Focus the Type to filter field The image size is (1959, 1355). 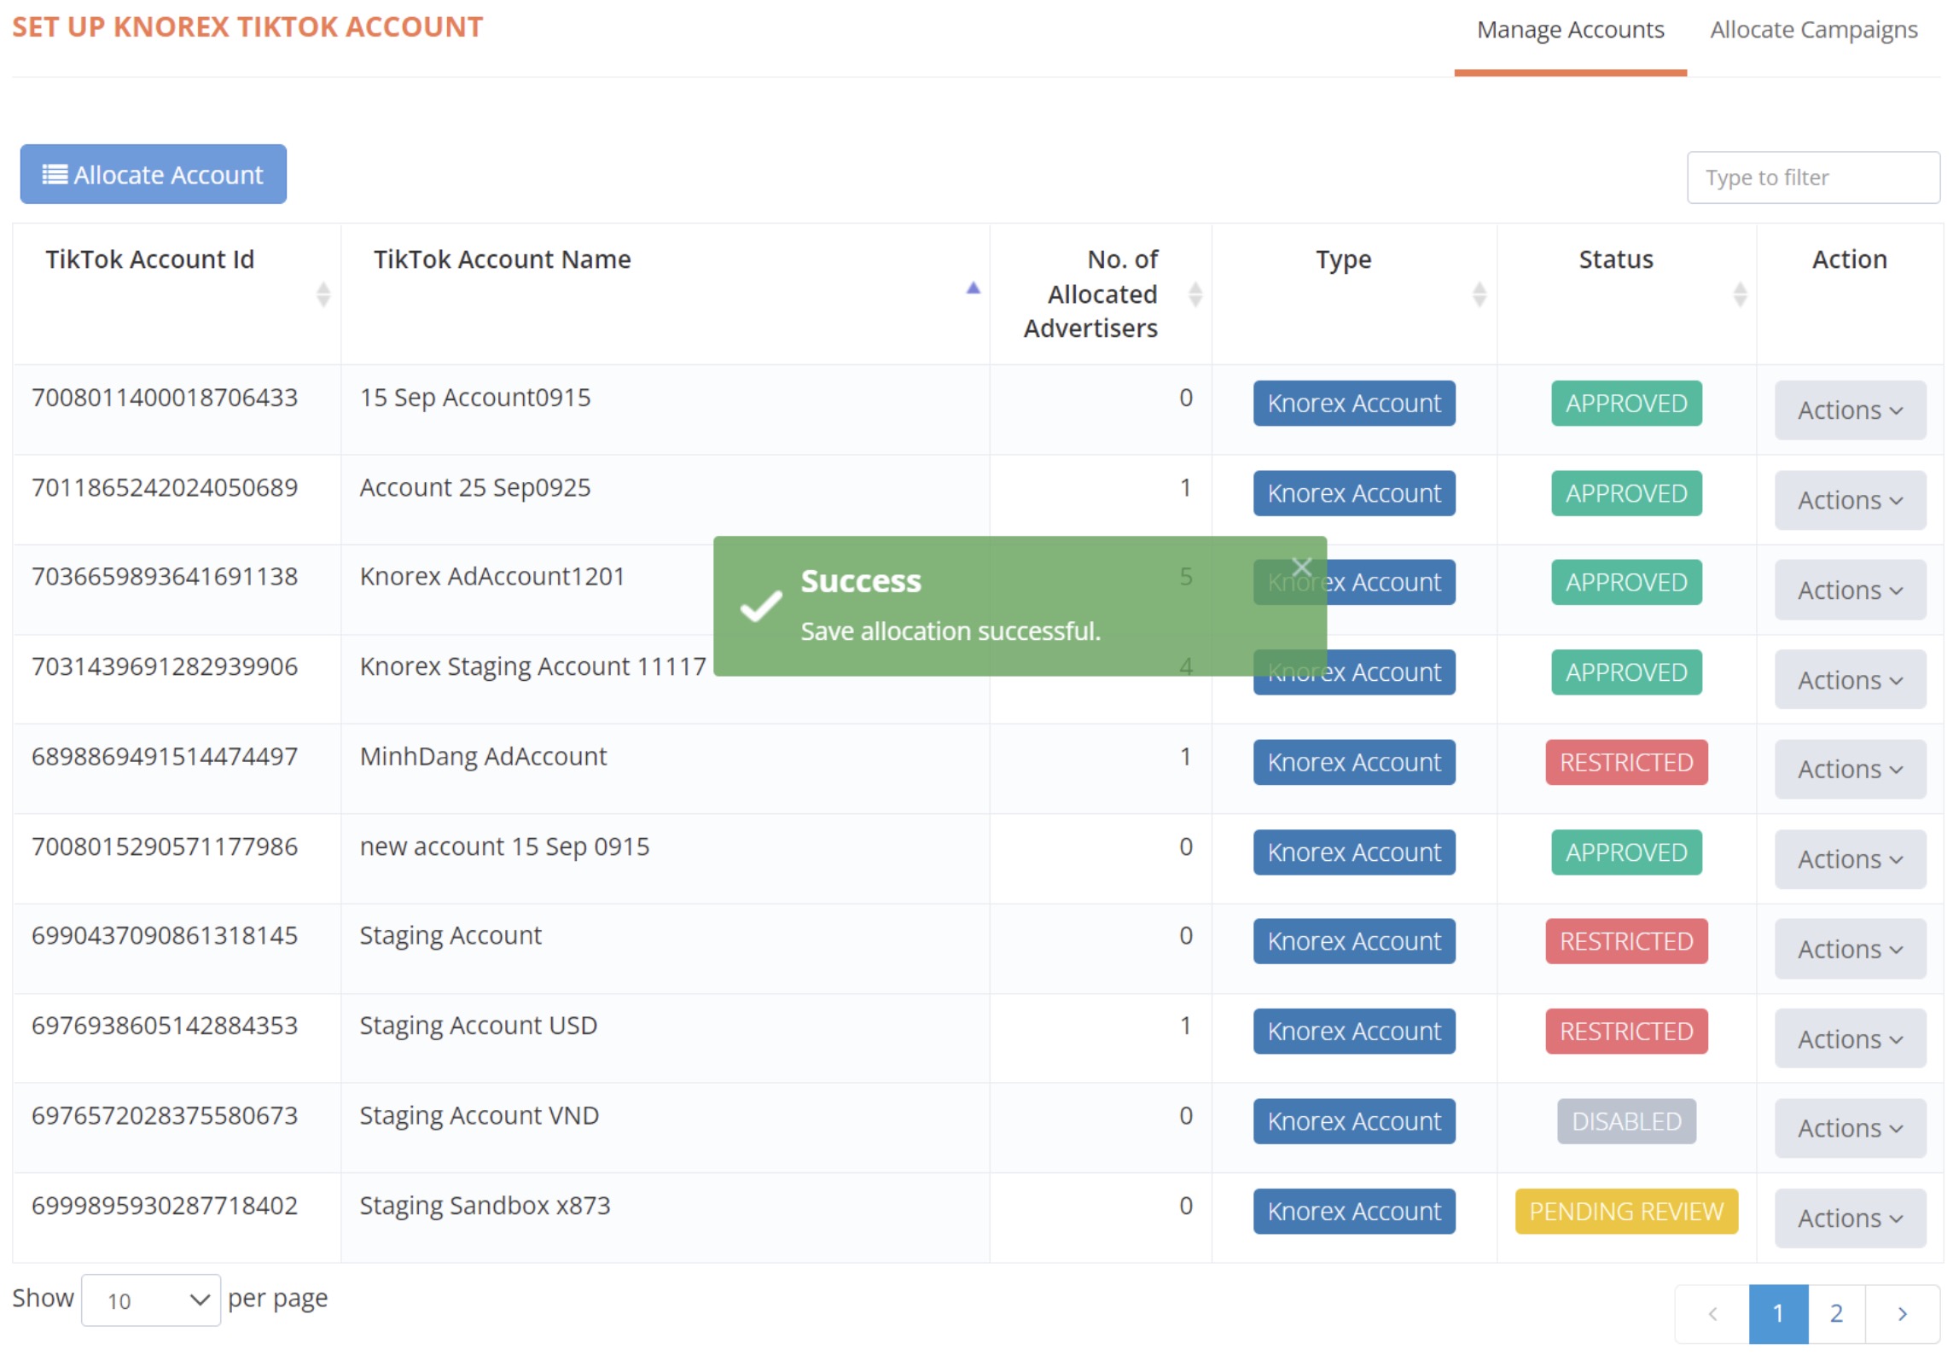[1813, 177]
